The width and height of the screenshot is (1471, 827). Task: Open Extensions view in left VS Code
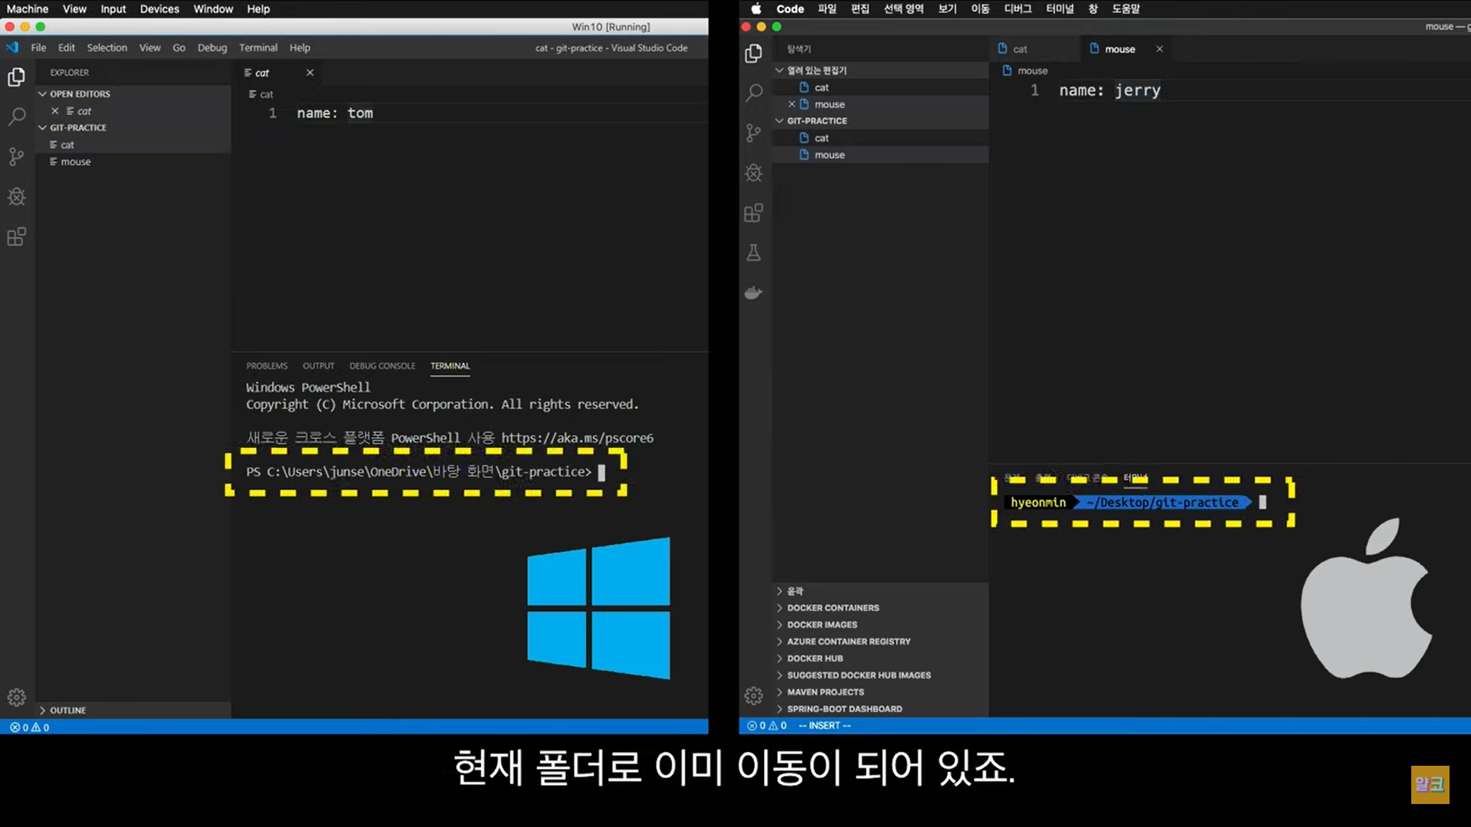(16, 237)
